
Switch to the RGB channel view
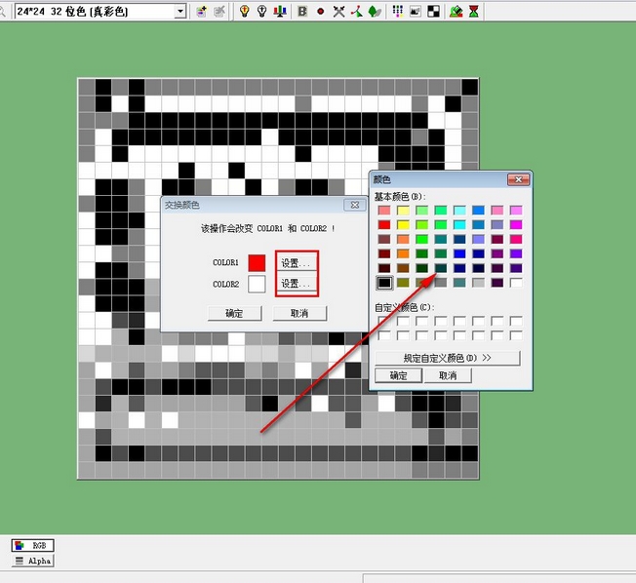click(33, 546)
